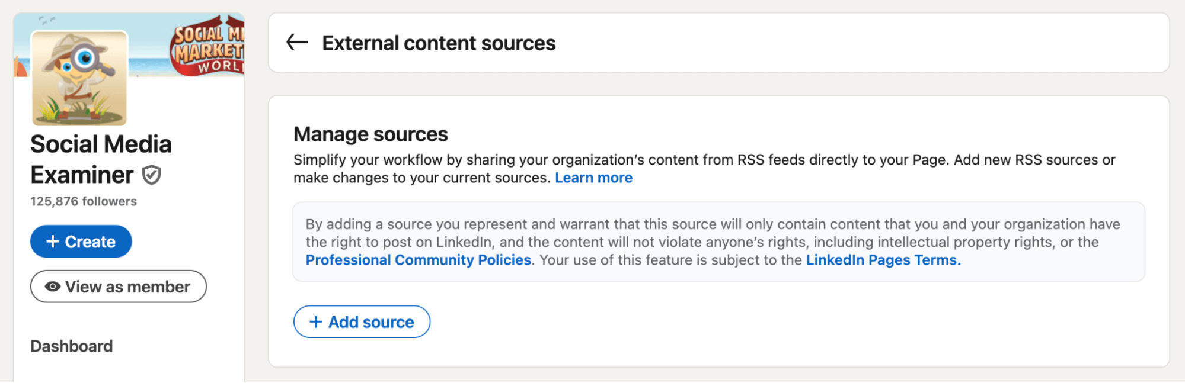
Task: Click the Create button
Action: 81,242
